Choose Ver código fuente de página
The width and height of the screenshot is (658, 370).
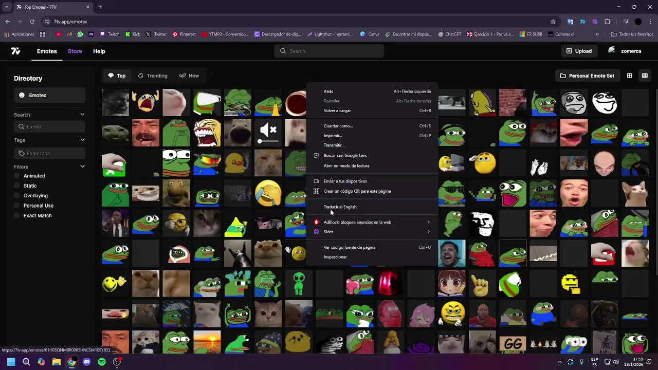tap(372, 247)
